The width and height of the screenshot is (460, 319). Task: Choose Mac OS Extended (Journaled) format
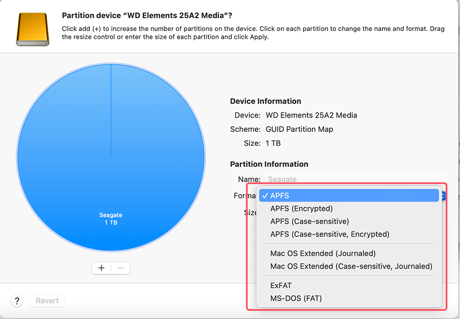(x=322, y=253)
